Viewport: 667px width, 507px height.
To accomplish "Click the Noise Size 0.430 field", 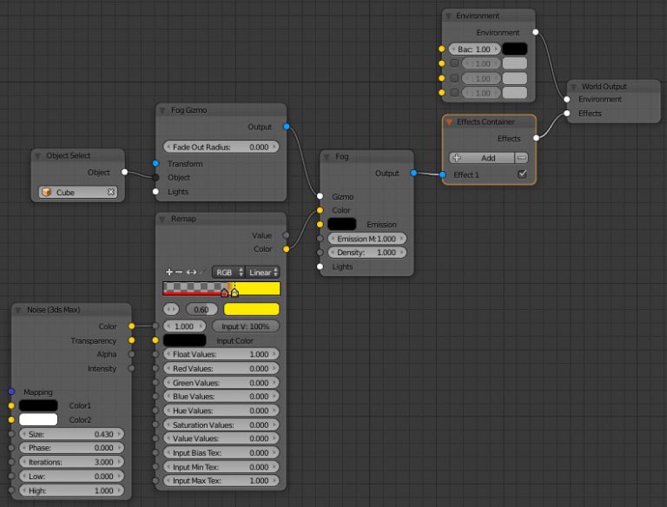I will [71, 434].
